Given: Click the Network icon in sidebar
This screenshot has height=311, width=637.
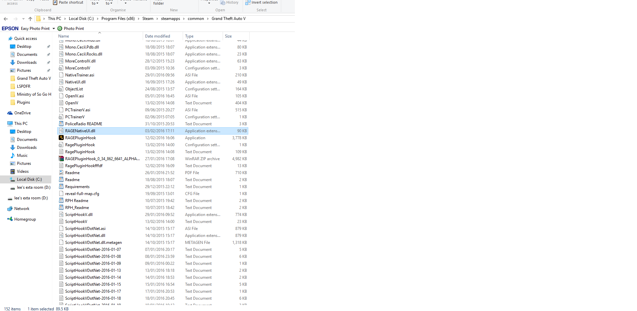Looking at the screenshot, I should click(x=10, y=209).
